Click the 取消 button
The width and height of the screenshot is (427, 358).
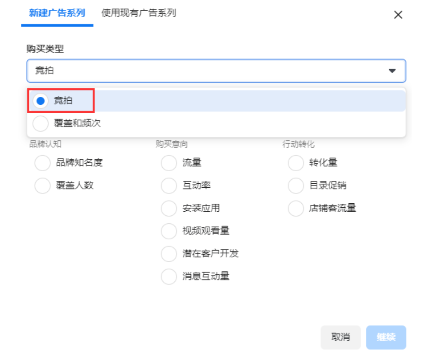(341, 337)
